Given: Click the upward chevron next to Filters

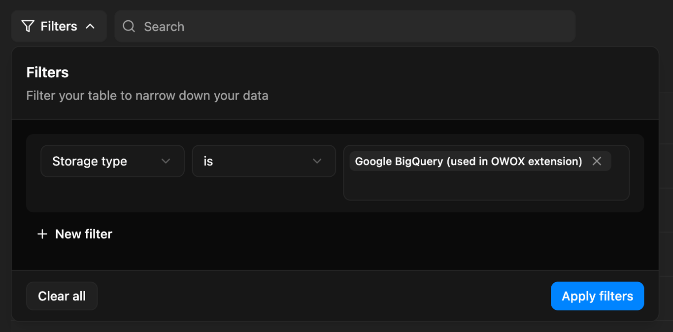Looking at the screenshot, I should (x=91, y=26).
